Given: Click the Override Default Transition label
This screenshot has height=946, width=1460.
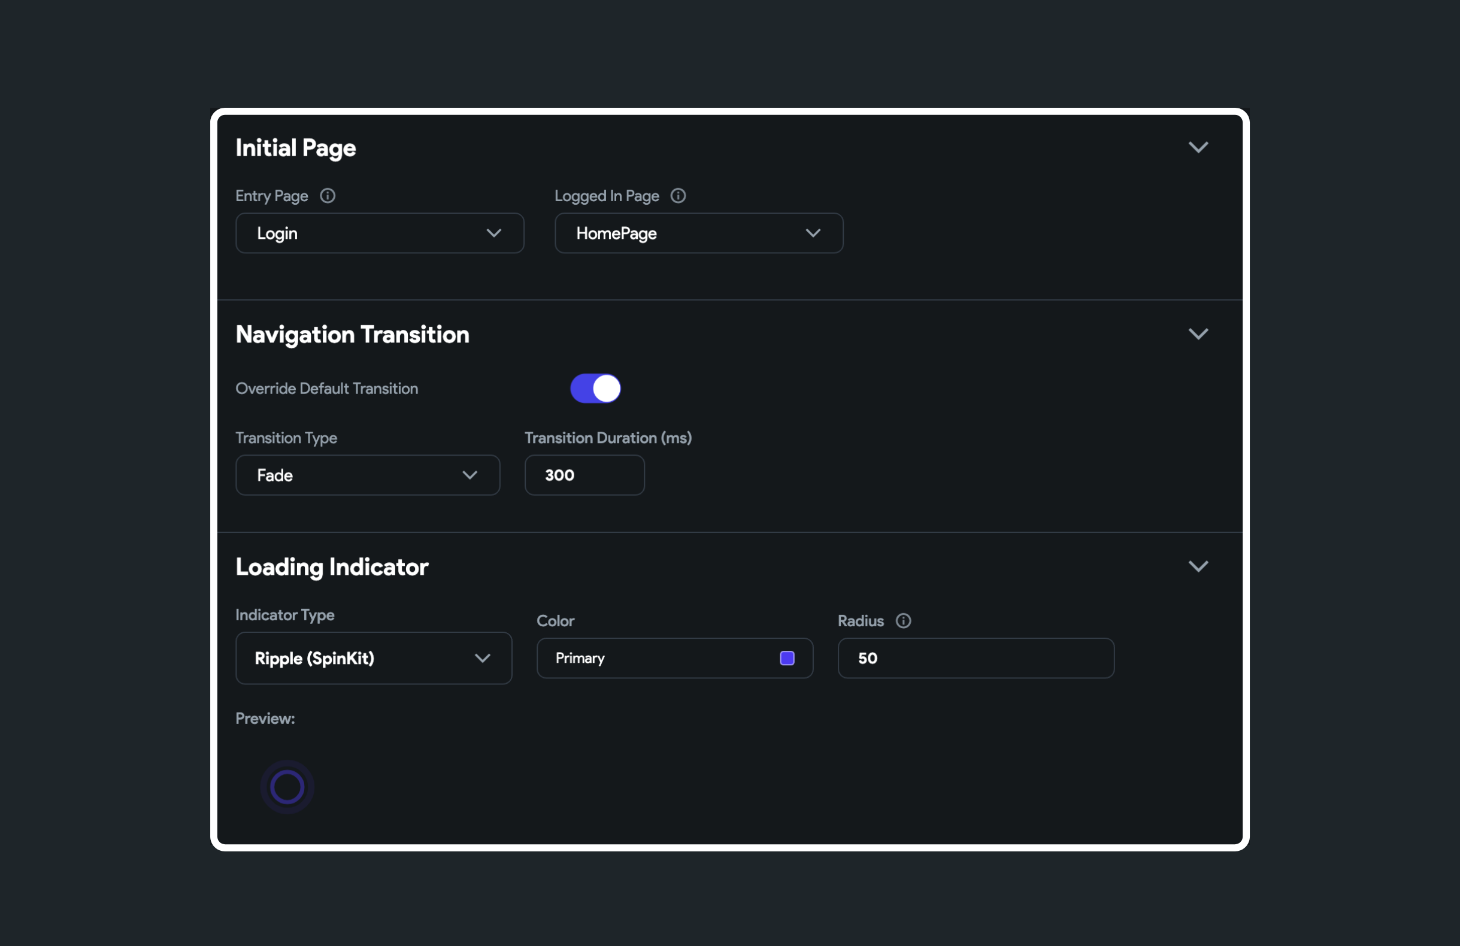Looking at the screenshot, I should (326, 389).
